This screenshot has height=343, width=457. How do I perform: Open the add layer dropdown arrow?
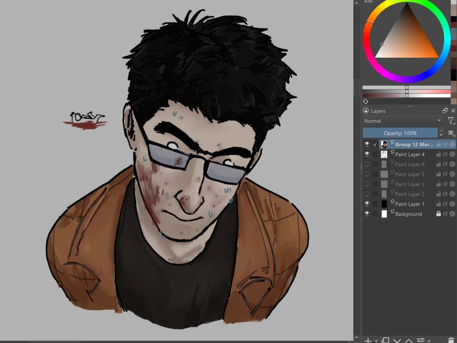(376, 340)
